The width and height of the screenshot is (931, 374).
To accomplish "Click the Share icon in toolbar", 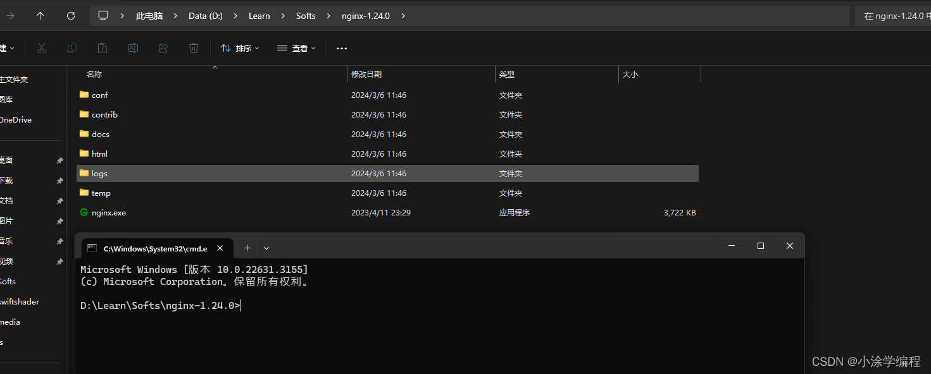I will 163,48.
